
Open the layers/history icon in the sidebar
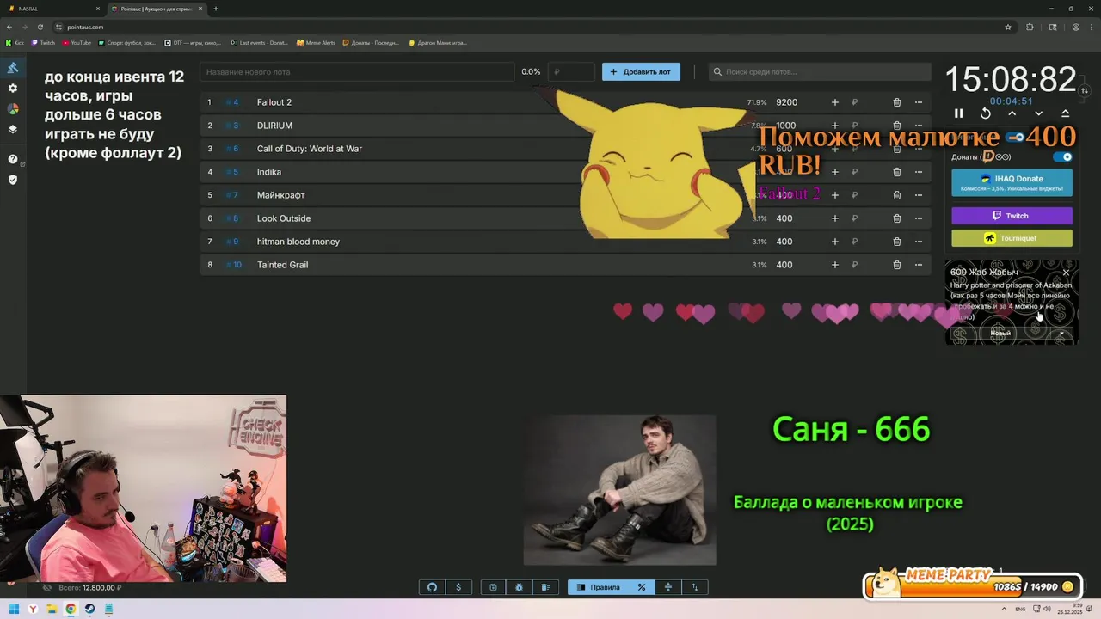[13, 130]
